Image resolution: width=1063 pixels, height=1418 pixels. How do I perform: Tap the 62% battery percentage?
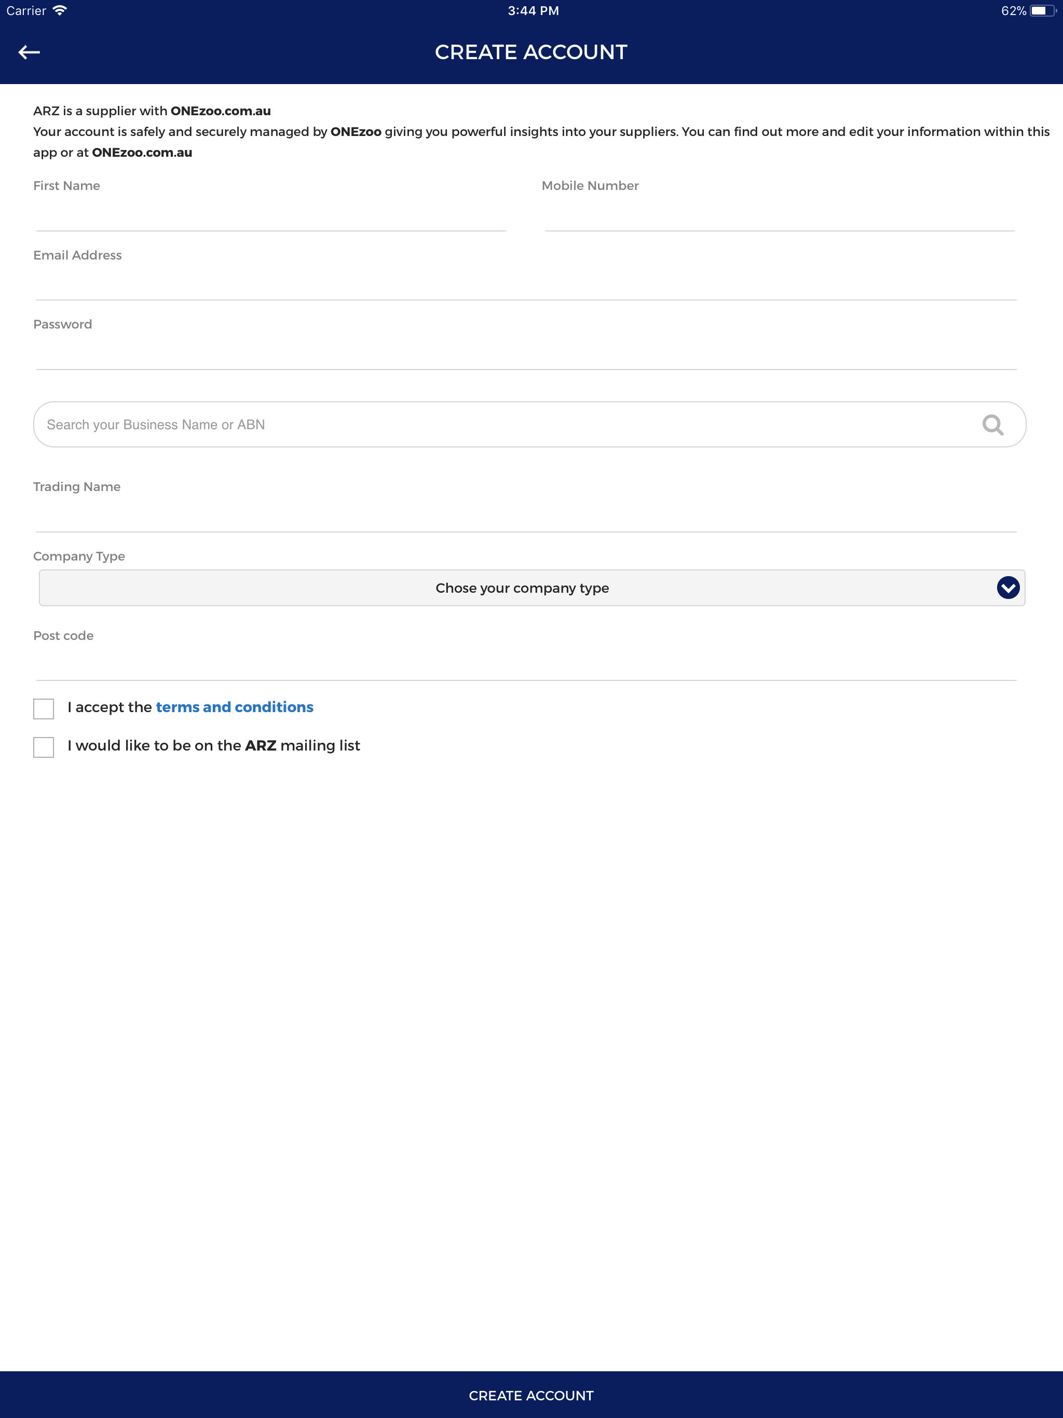click(1014, 11)
